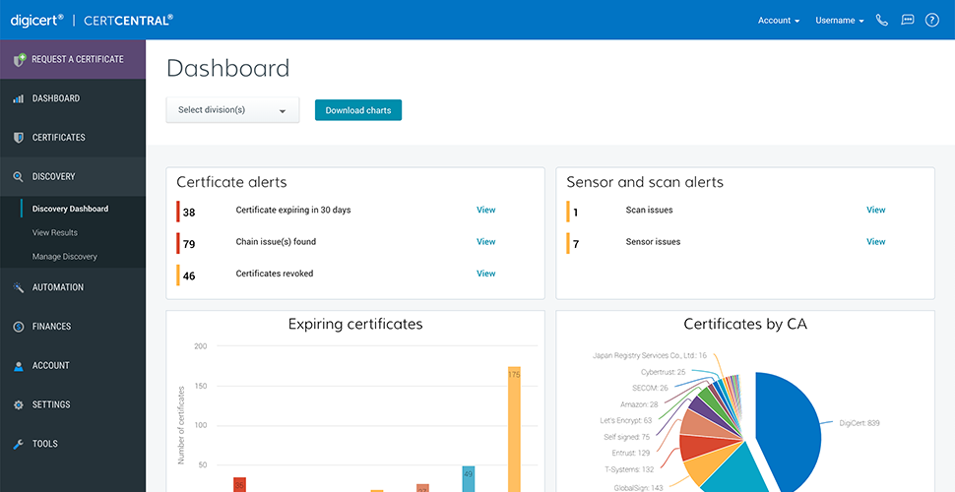Click the Certificates shield sidebar icon
This screenshot has width=955, height=492.
pos(18,138)
